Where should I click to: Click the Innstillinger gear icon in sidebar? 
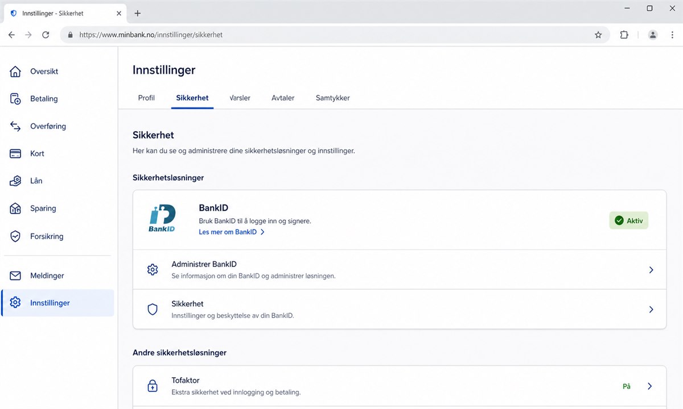pyautogui.click(x=15, y=303)
